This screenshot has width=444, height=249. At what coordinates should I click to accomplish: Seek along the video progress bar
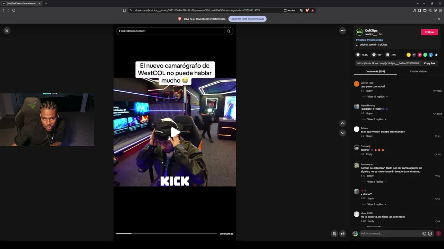[166, 234]
